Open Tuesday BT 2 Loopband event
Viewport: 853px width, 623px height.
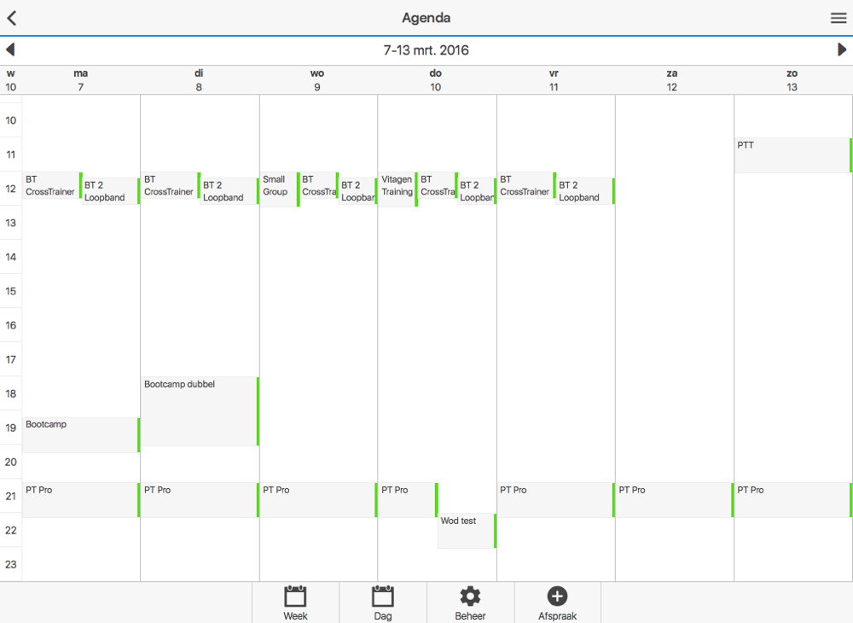coord(229,191)
